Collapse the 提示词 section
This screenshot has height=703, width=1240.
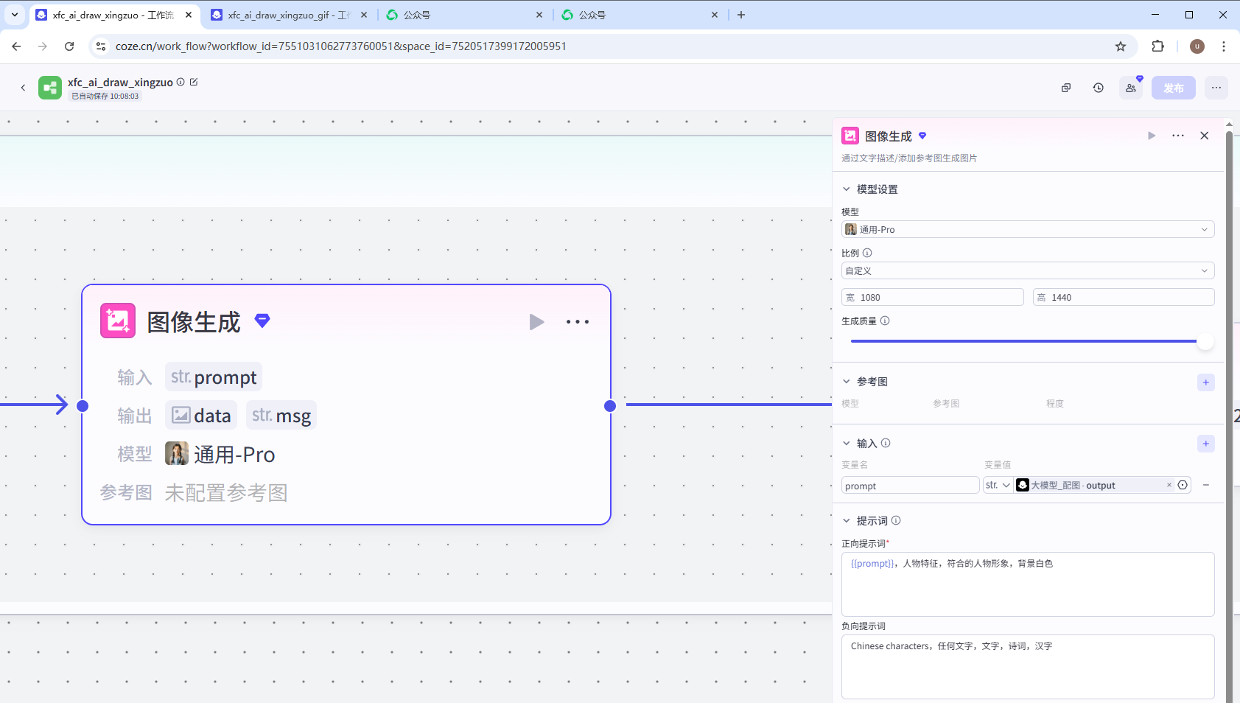tap(847, 520)
